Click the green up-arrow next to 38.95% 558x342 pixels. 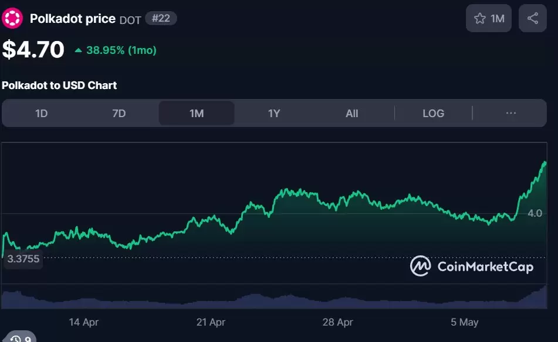[78, 50]
